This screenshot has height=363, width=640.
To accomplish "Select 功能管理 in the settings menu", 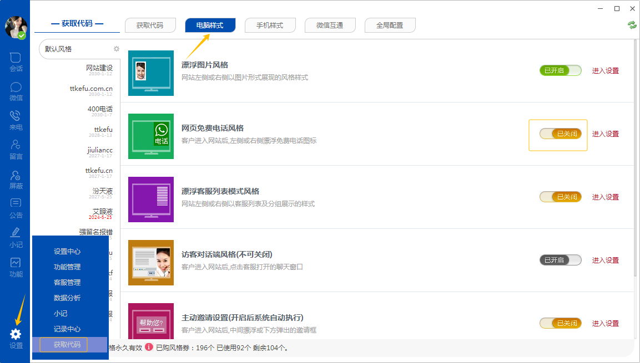I will pos(67,267).
